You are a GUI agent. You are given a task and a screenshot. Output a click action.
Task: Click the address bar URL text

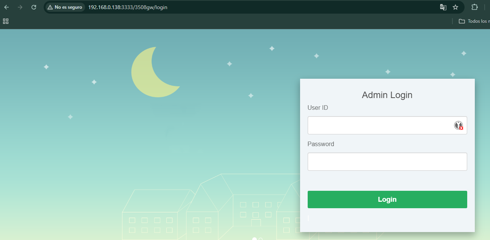click(x=128, y=7)
